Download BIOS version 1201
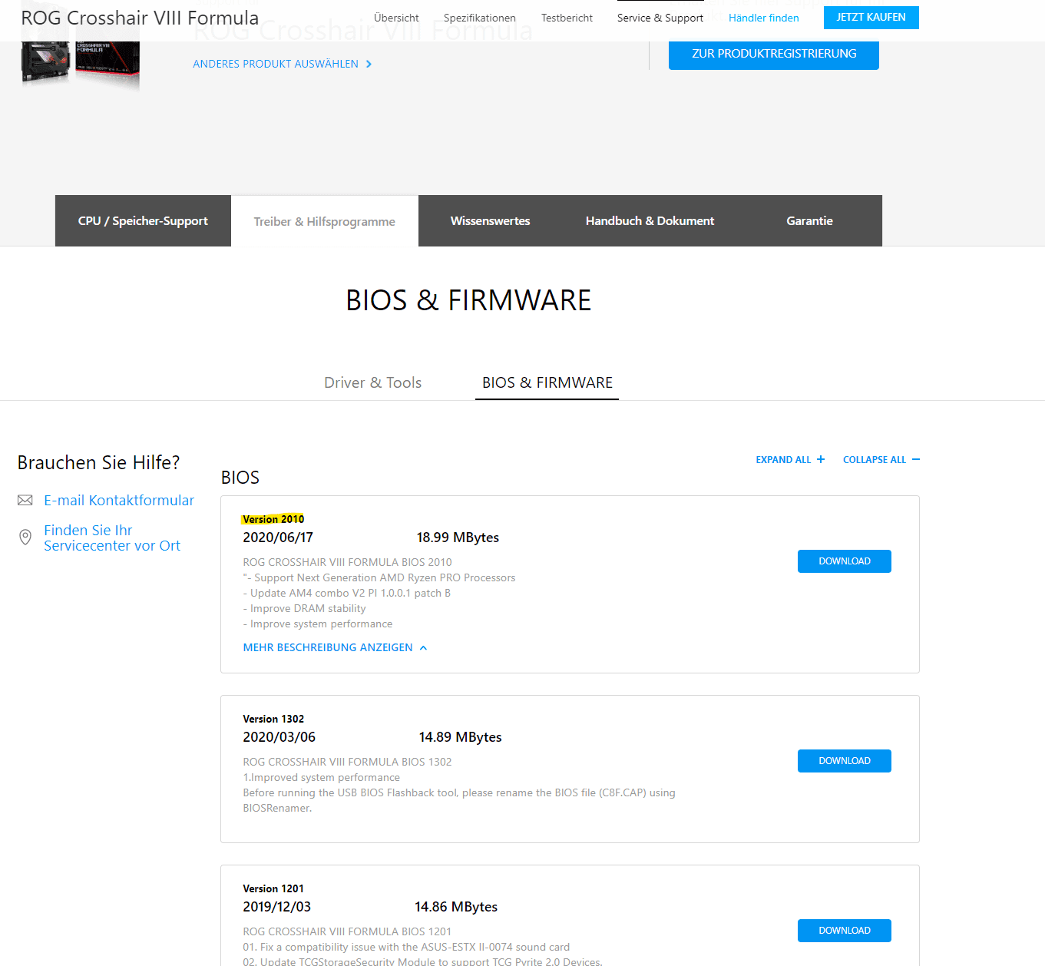 pos(845,931)
